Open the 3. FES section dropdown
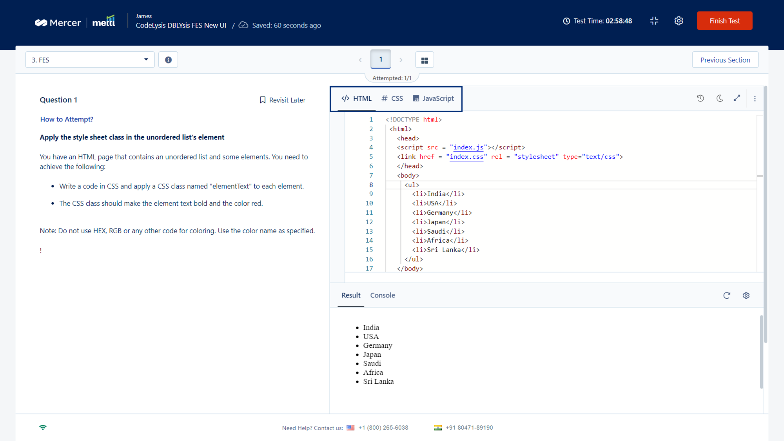Screen dimensions: 784x441 (90, 60)
